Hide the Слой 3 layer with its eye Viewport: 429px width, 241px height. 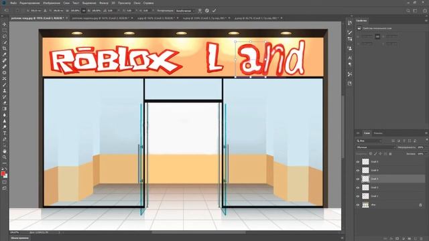357,179
